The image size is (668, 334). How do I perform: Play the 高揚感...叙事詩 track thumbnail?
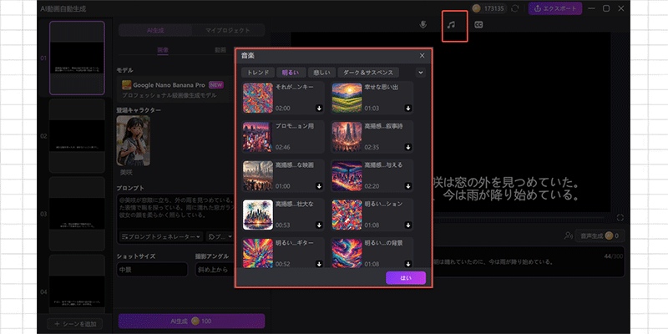[347, 137]
